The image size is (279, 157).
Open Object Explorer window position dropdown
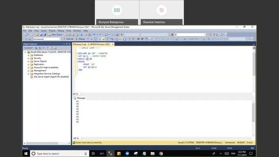pos(64,44)
